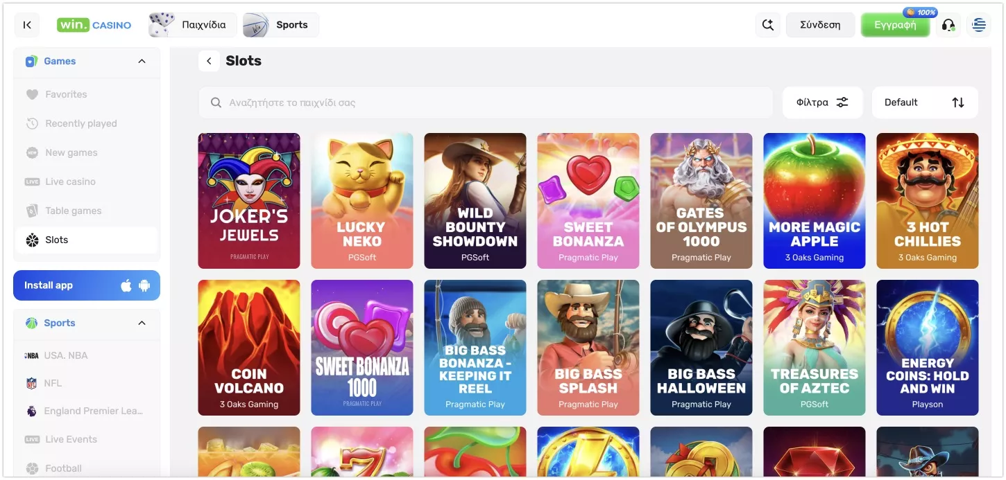Click the Table games cards icon
1006x480 pixels.
32,211
